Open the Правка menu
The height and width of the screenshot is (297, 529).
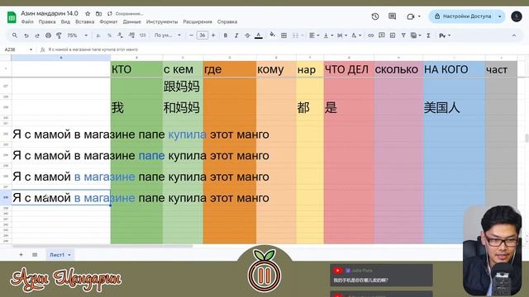coord(47,21)
